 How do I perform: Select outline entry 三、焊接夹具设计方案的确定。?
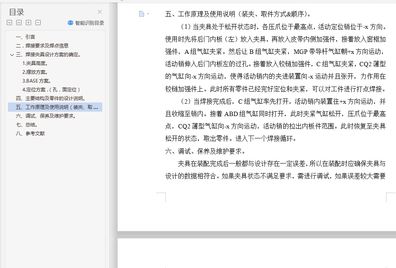[x=48, y=55]
